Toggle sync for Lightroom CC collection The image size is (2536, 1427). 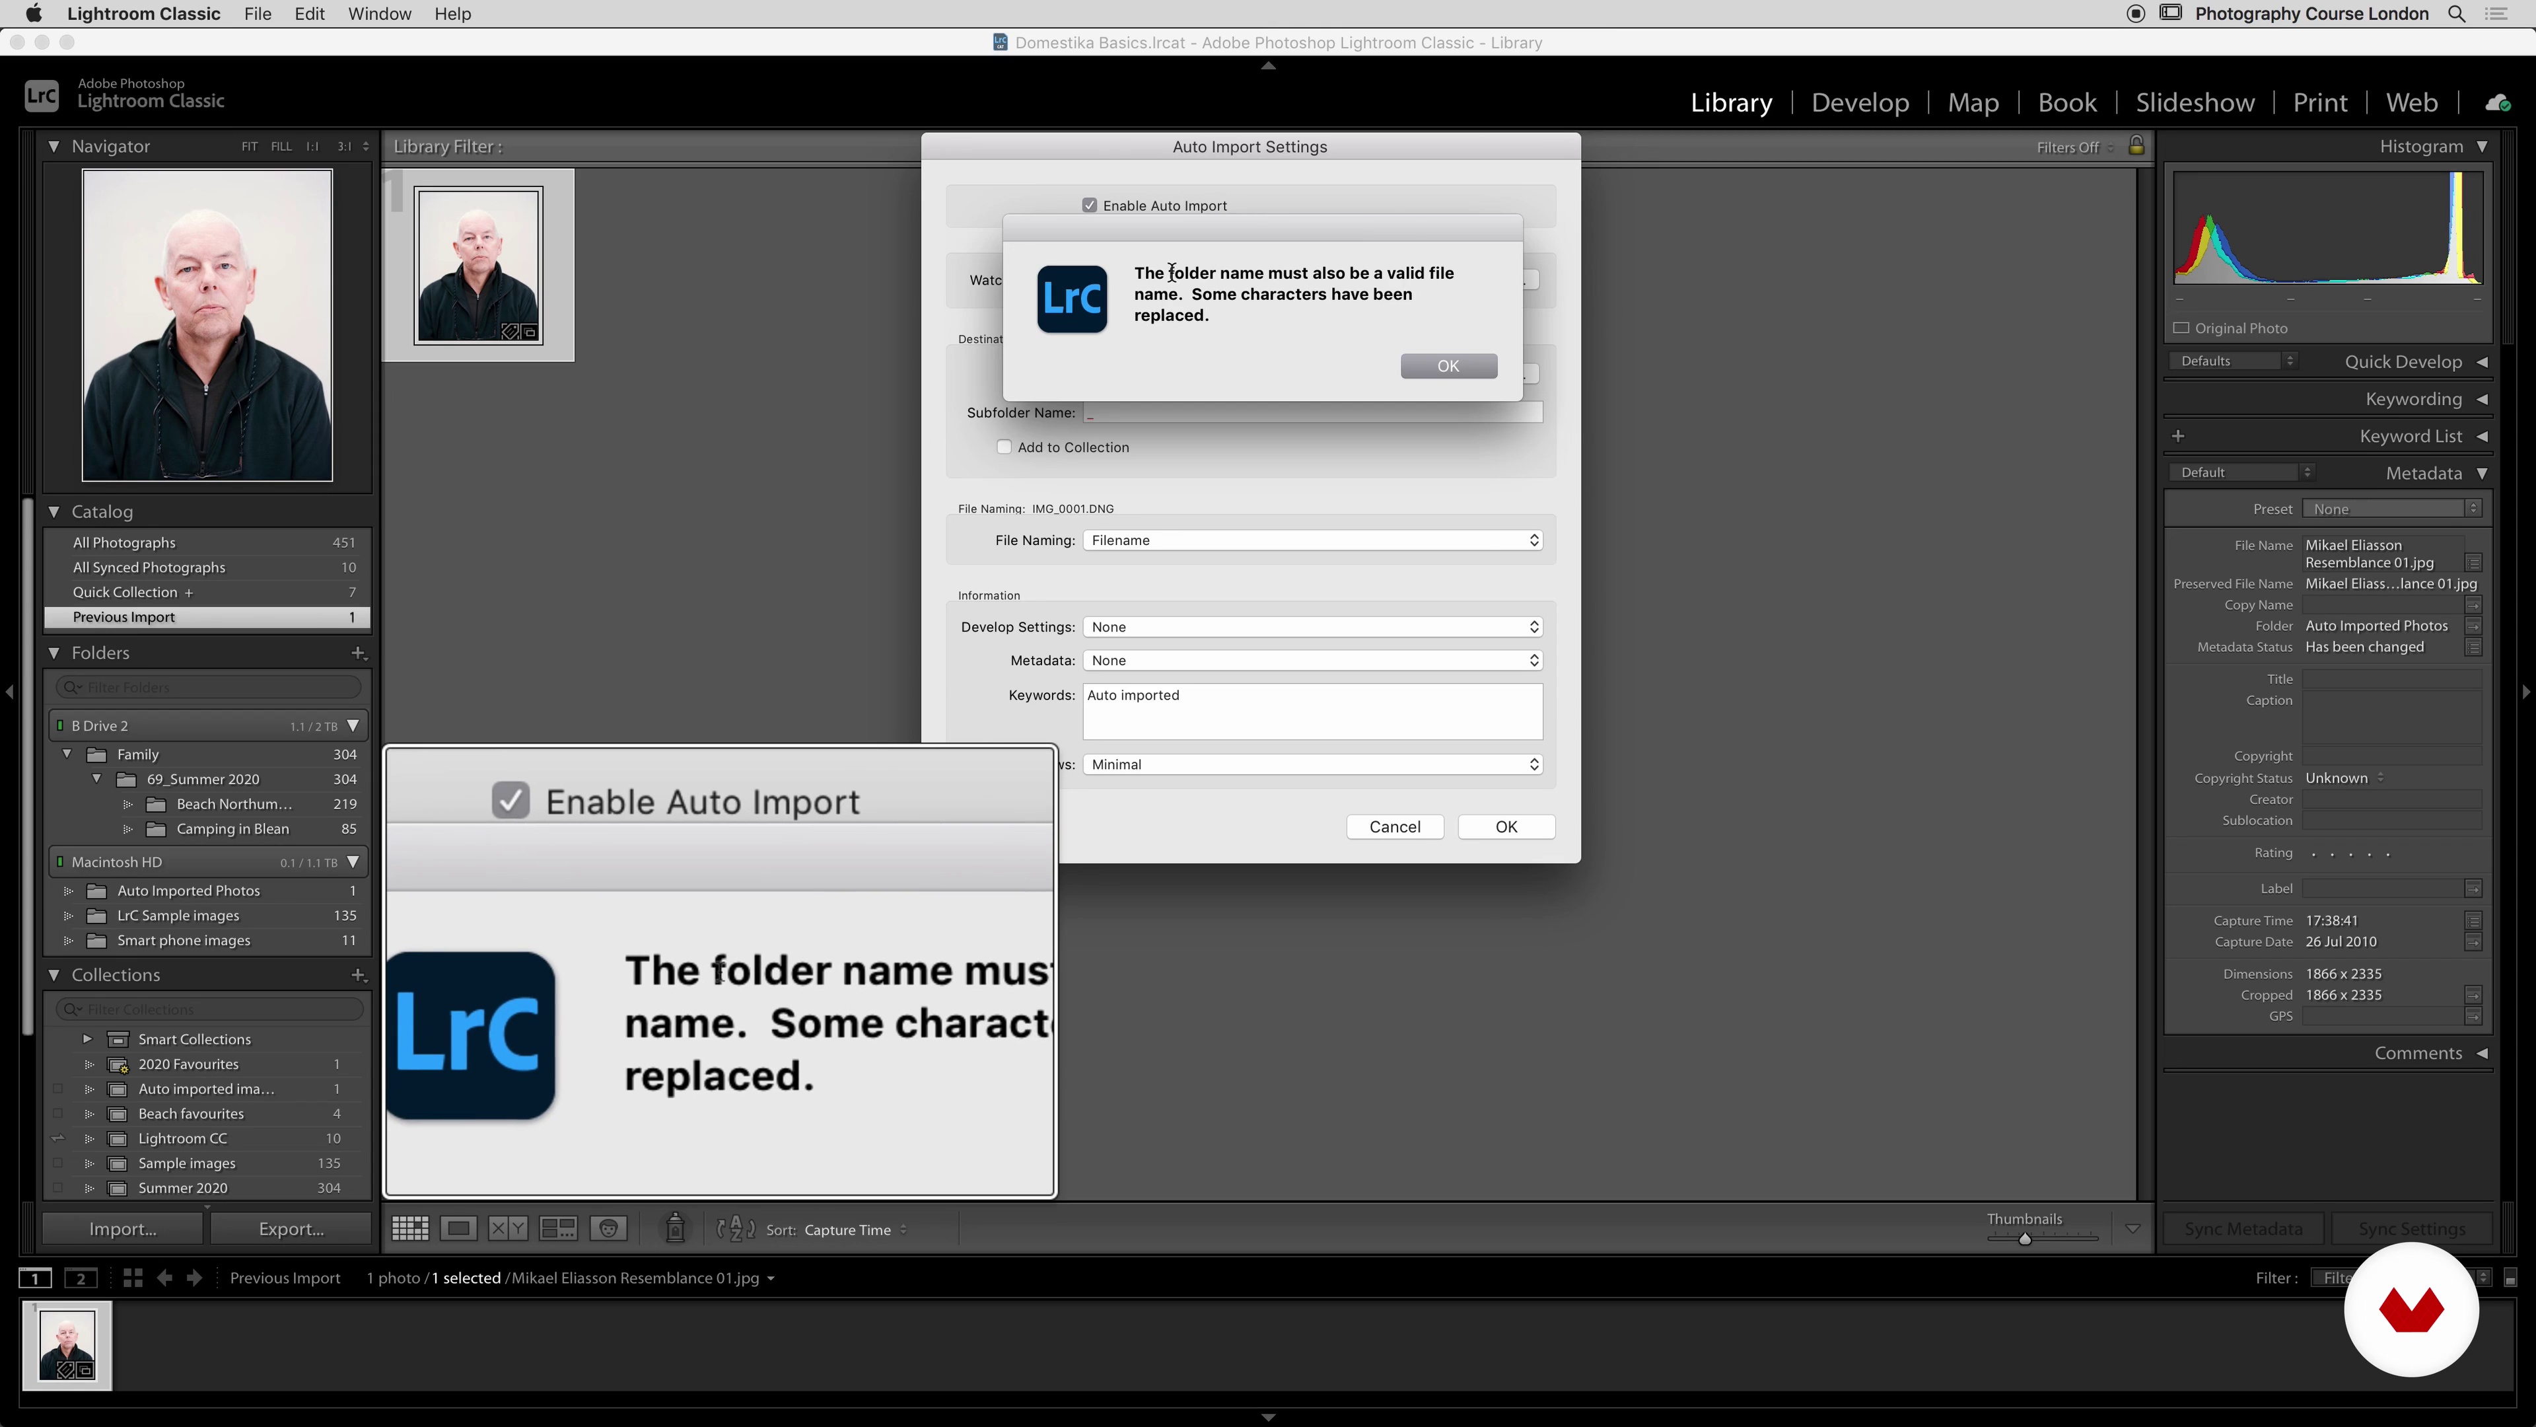click(57, 1138)
